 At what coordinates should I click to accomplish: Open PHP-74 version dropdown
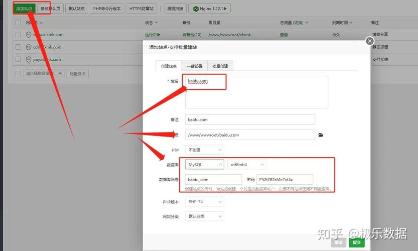point(204,202)
